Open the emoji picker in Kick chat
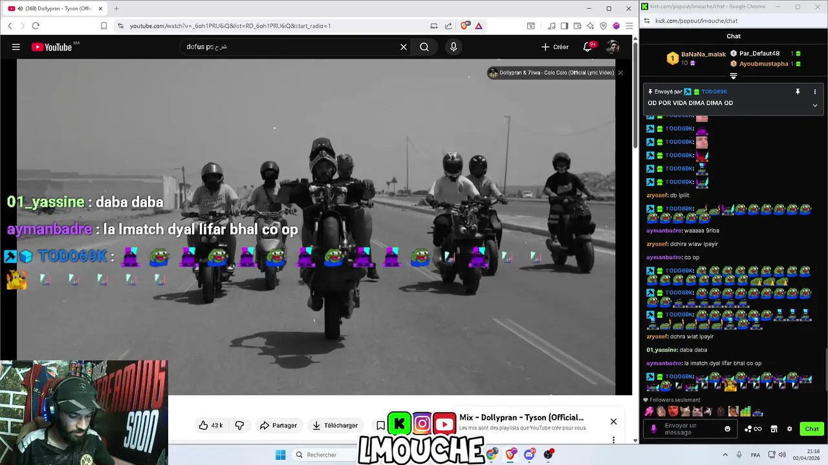The image size is (828, 465). [727, 429]
